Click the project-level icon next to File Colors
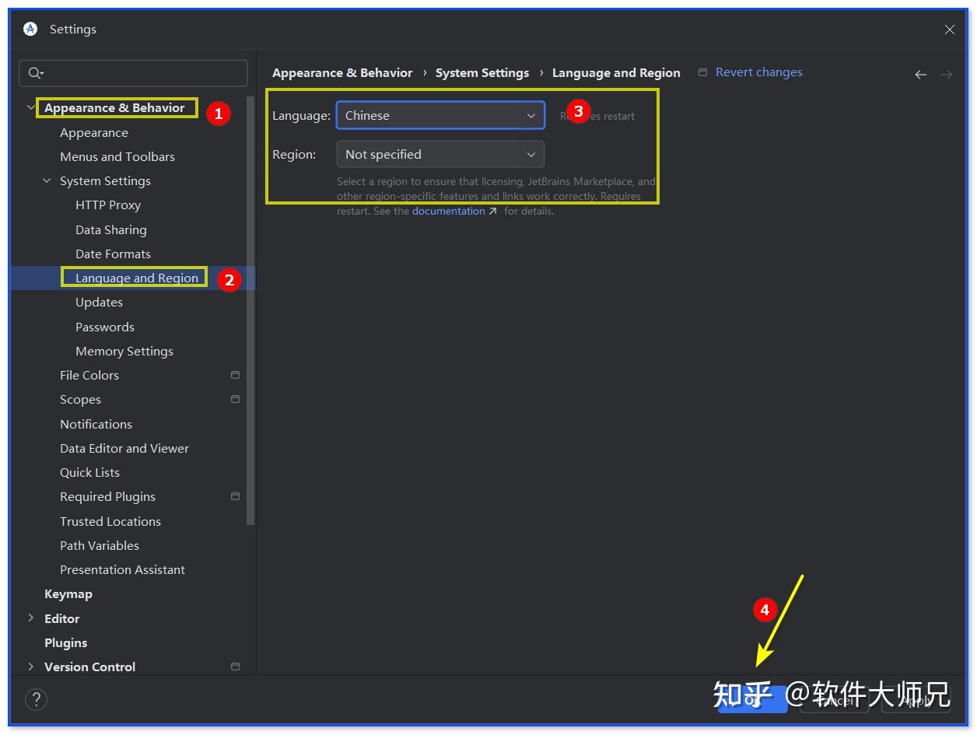 pos(235,375)
